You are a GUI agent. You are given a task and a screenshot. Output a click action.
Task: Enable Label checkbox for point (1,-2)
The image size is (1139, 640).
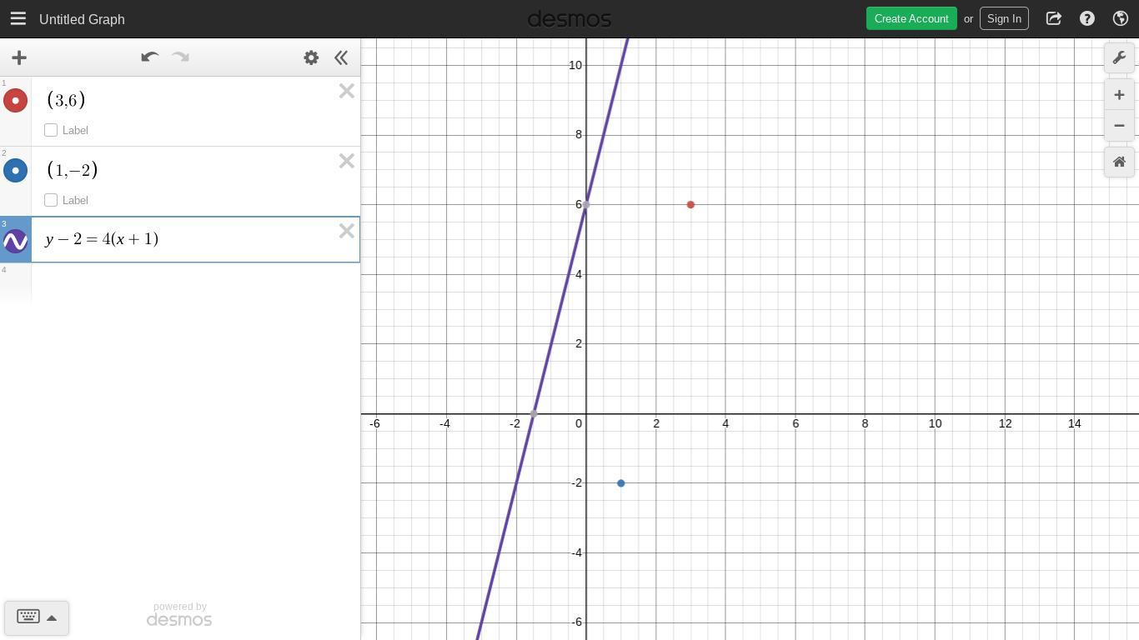[51, 200]
